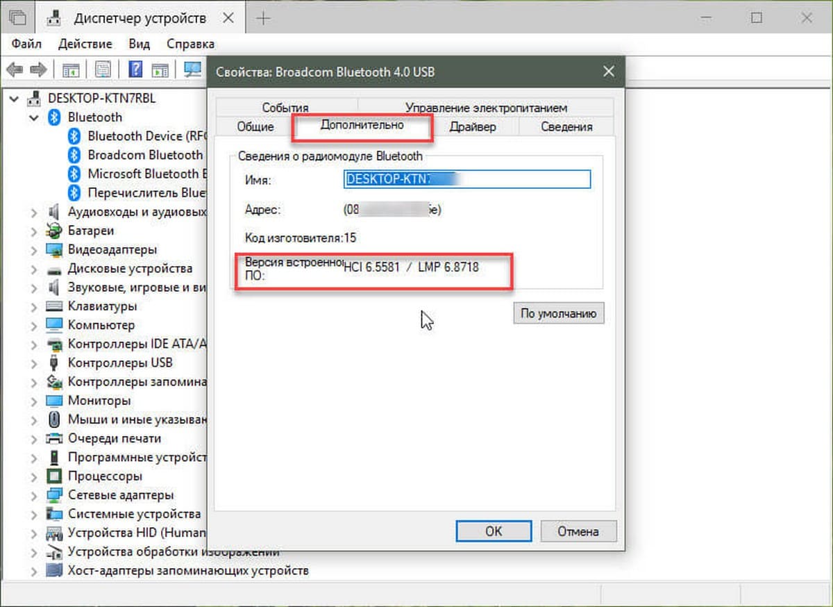Viewport: 833px width, 607px height.
Task: Select the Мониторы tree item
Action: (99, 401)
